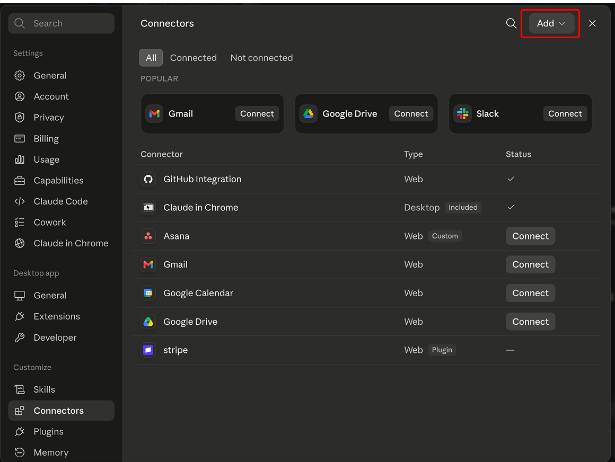Viewport: 615px width, 462px height.
Task: Open Cowork settings
Action: [x=61, y=222]
